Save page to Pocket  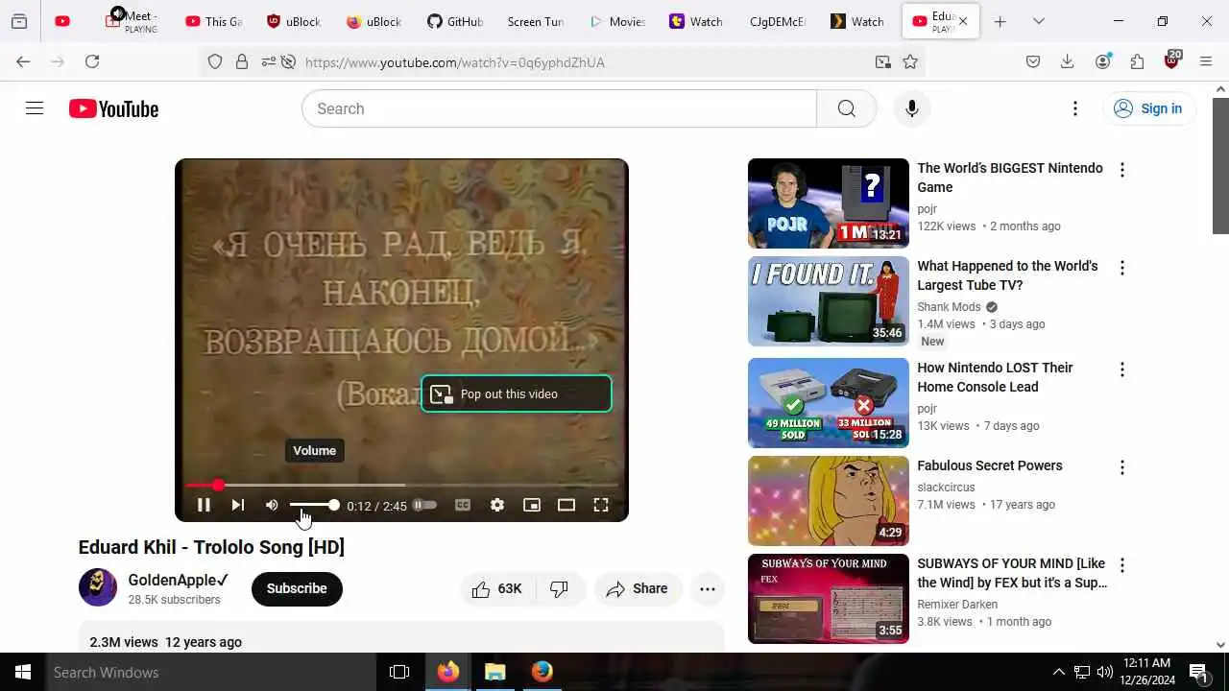pyautogui.click(x=1033, y=61)
